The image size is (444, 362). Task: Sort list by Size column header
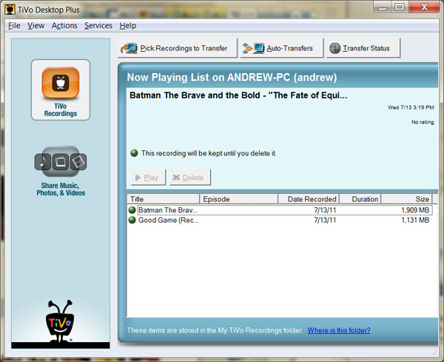[406, 199]
